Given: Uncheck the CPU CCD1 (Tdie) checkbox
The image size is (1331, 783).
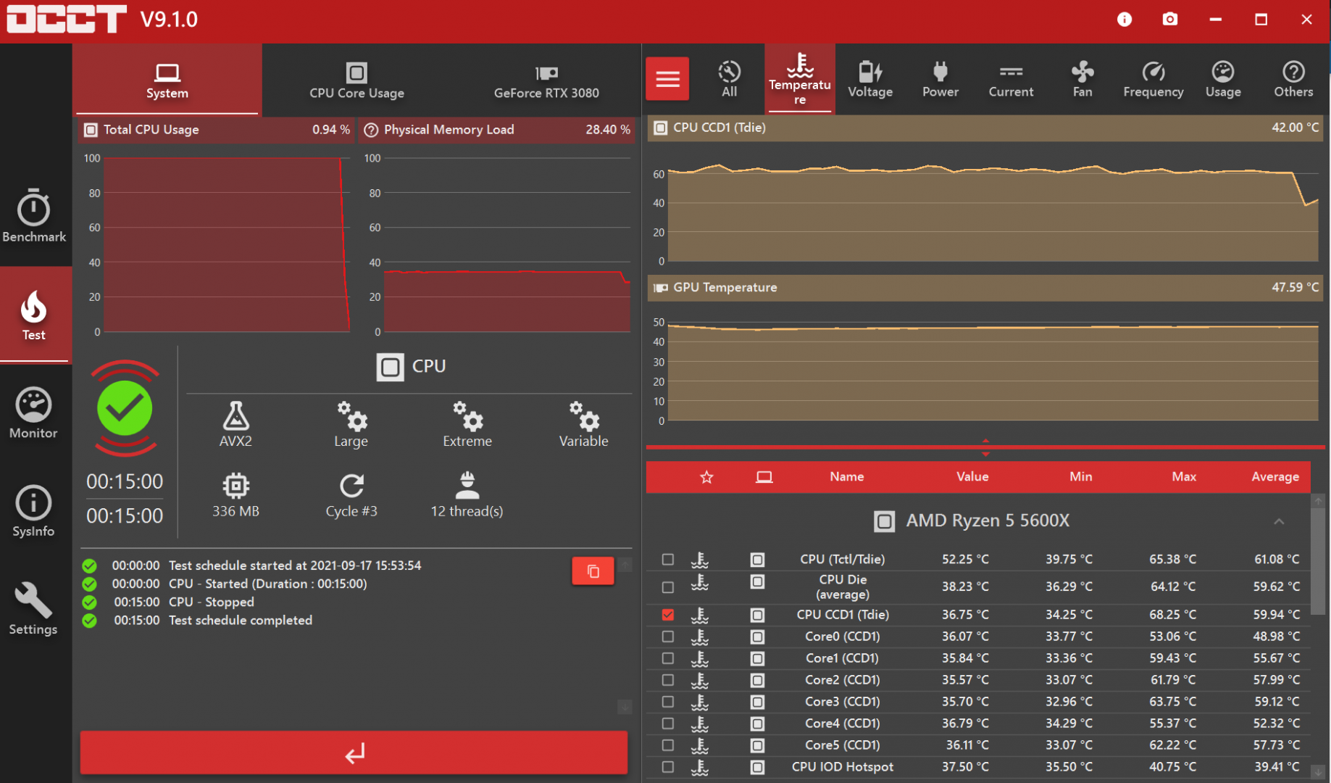Looking at the screenshot, I should (668, 615).
